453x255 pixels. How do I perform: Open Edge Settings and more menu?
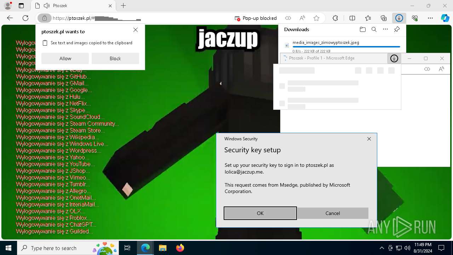click(x=430, y=18)
